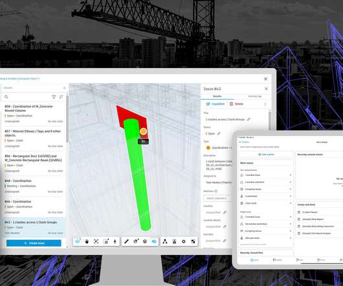
Task: Open Home tab in tablet bottom bar
Action: pos(254,260)
